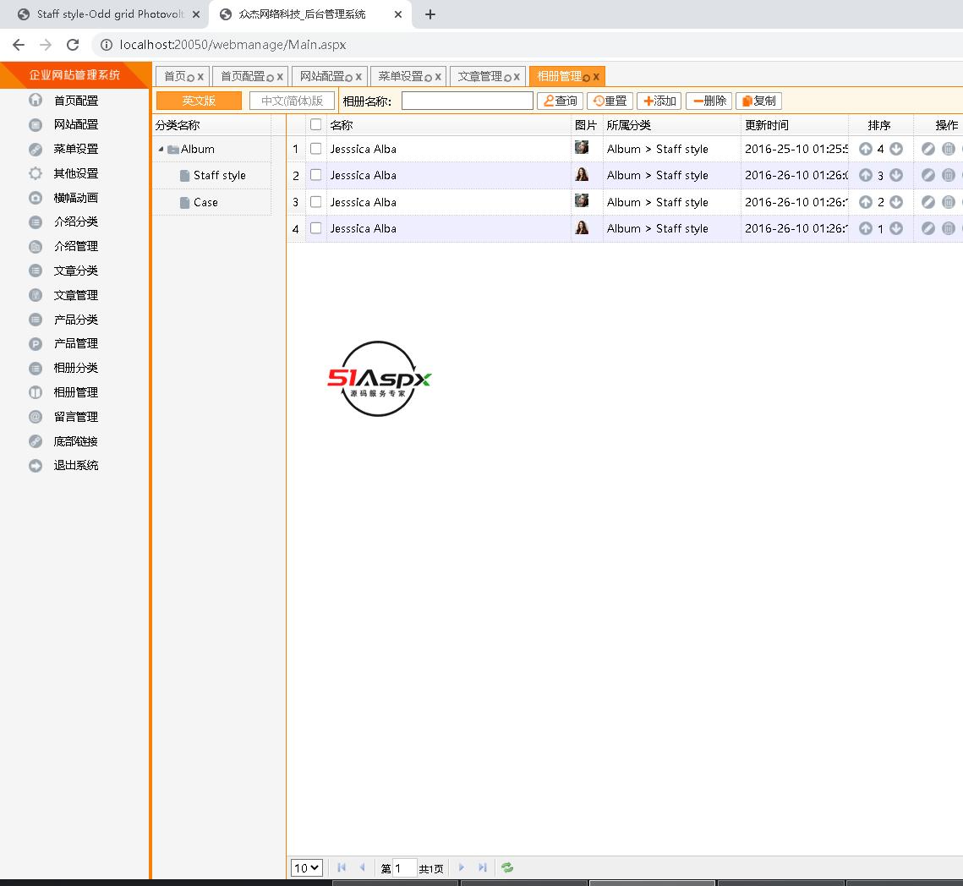
Task: Reload the browser page
Action: (x=73, y=45)
